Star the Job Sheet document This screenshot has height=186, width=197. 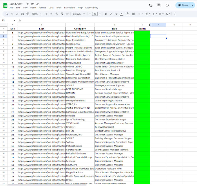coord(28,4)
